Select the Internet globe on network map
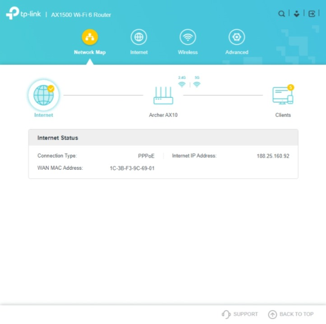The width and height of the screenshot is (326, 324). point(44,95)
